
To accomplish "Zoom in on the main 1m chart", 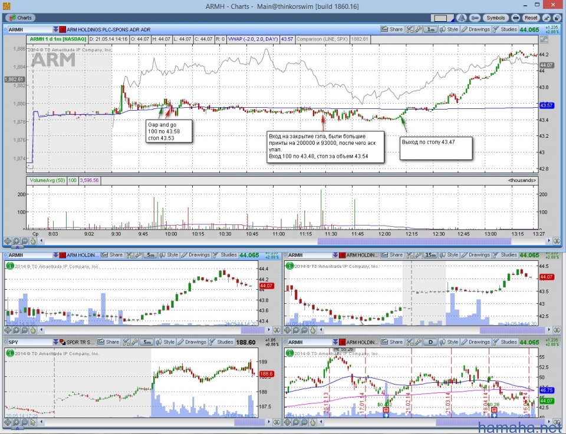I will pyautogui.click(x=17, y=241).
